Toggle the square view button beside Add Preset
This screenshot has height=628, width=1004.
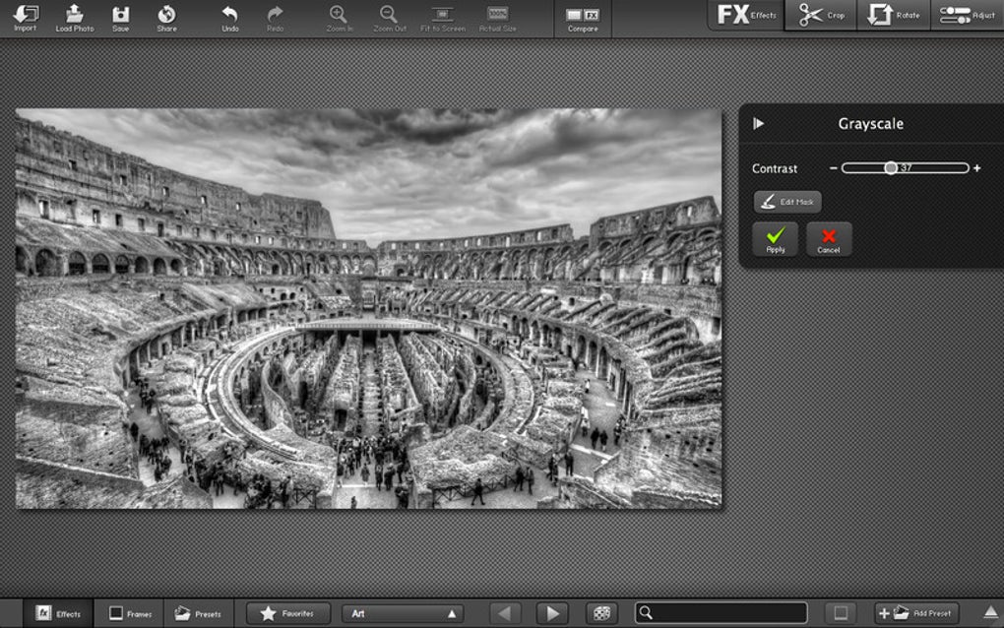(841, 613)
